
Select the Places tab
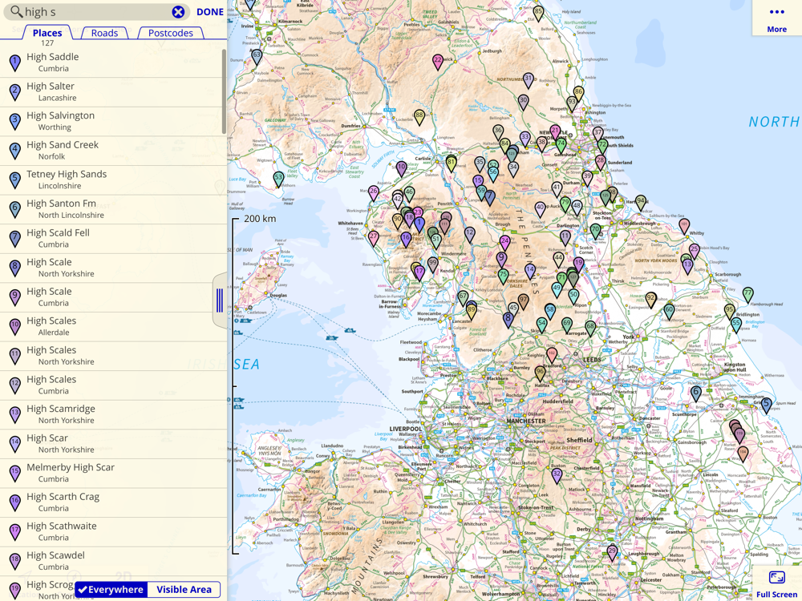click(x=47, y=33)
